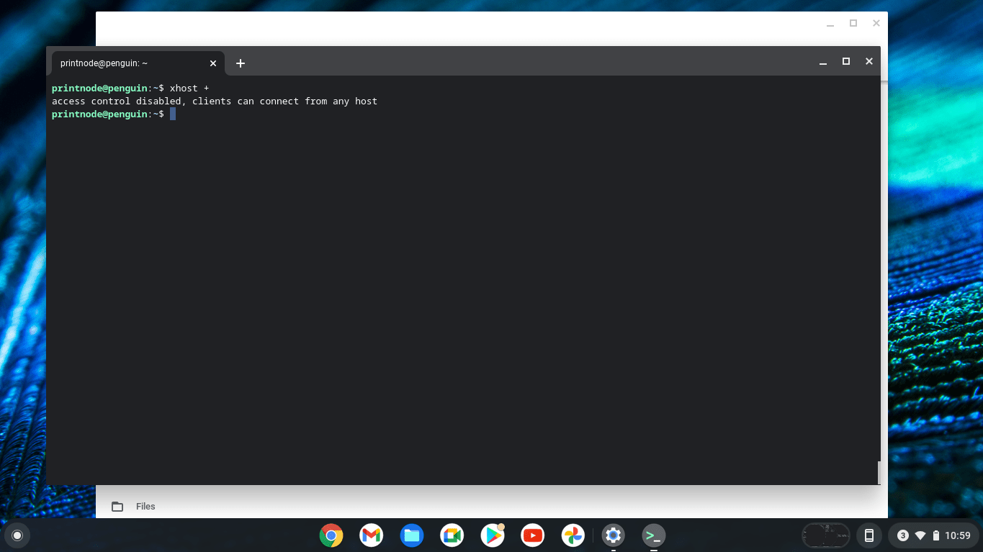Minimize the Terminal window
The image size is (983, 552).
(823, 62)
